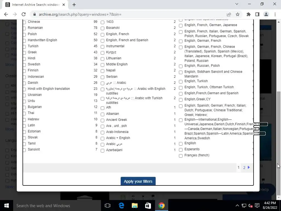This screenshot has height=211, width=281.
Task: Click the next page arrow in pagination
Action: pyautogui.click(x=249, y=167)
